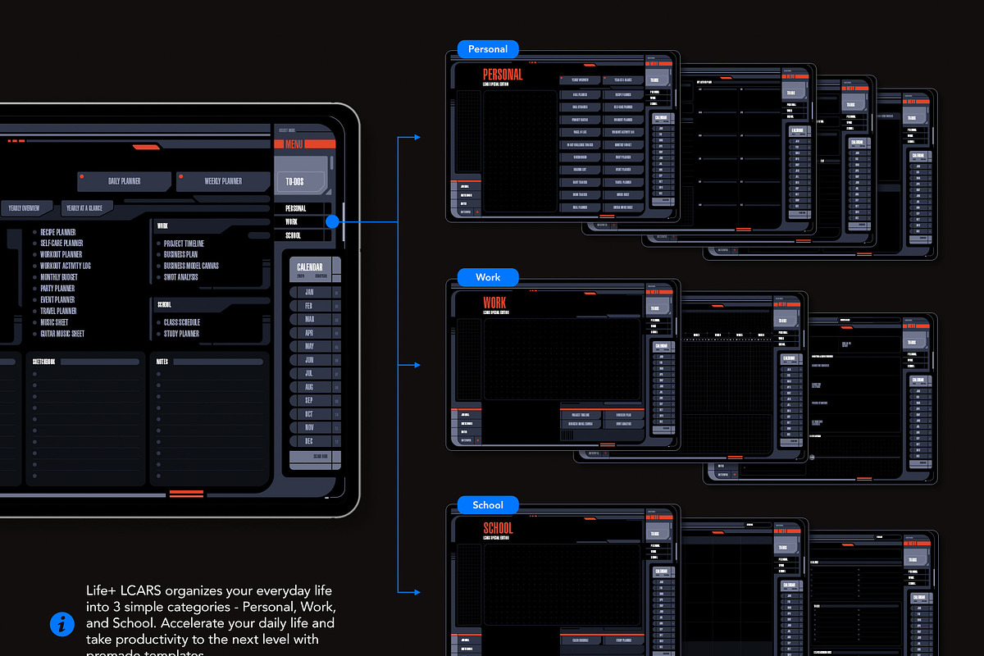Open the Project Timeline link

(184, 244)
